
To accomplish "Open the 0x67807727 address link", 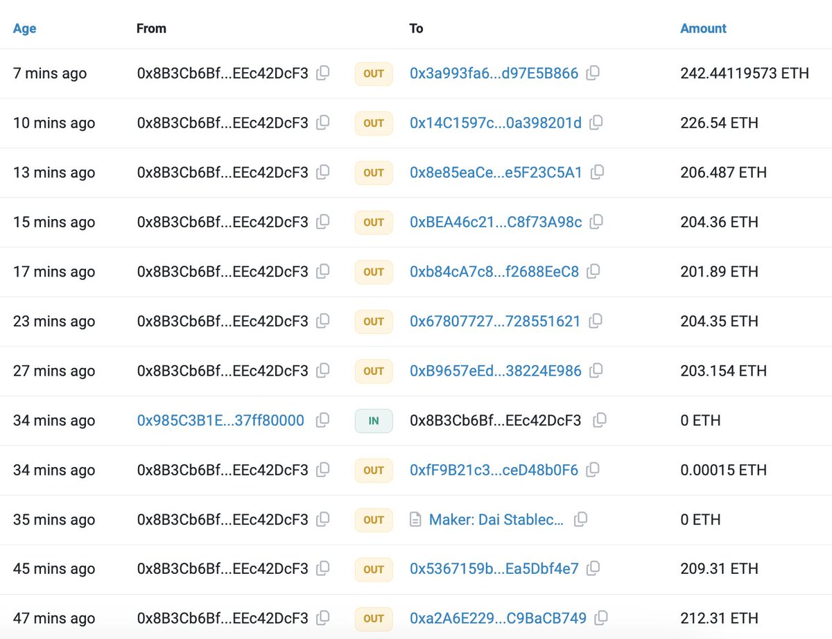I will point(495,321).
